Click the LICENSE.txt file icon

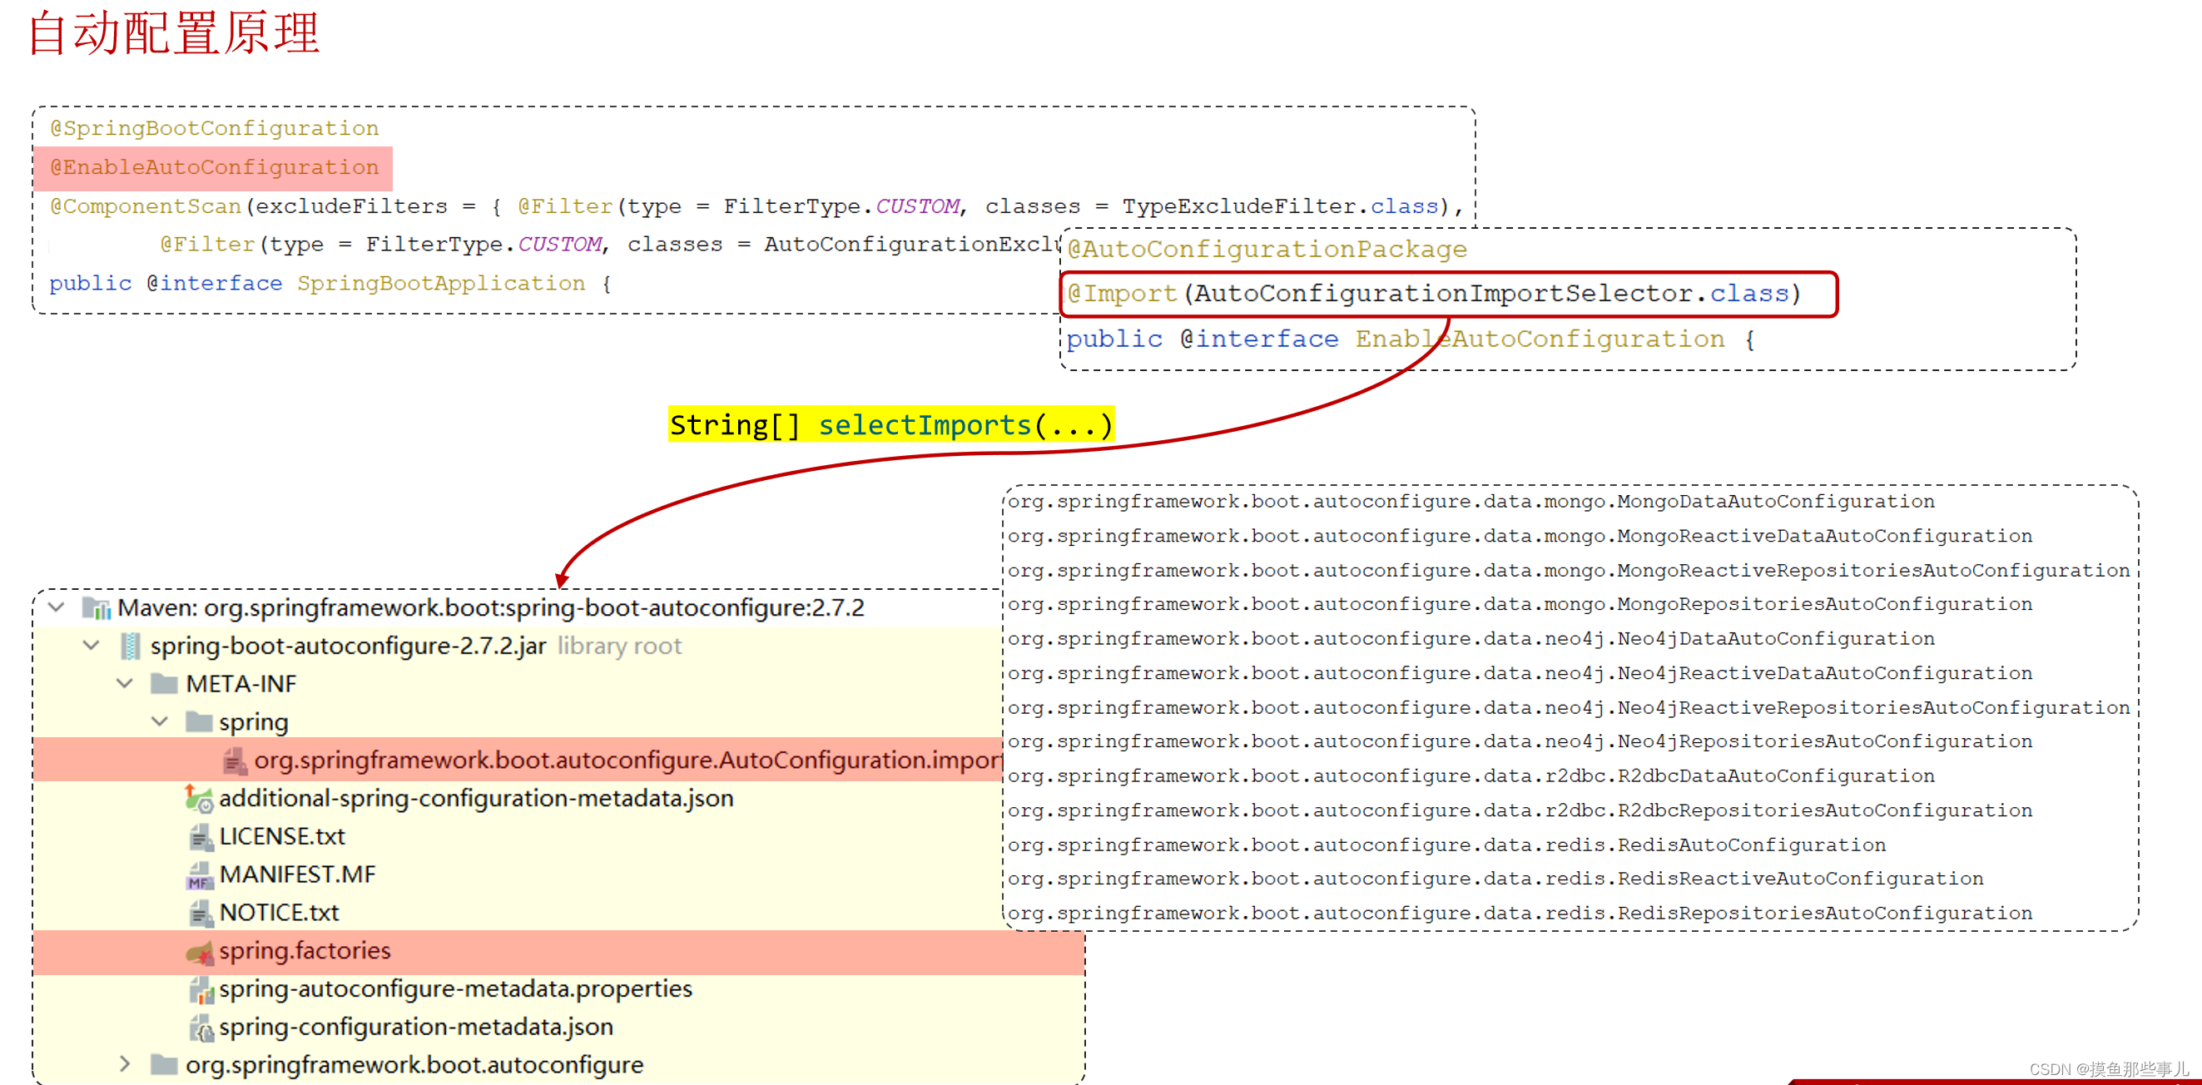(x=201, y=836)
